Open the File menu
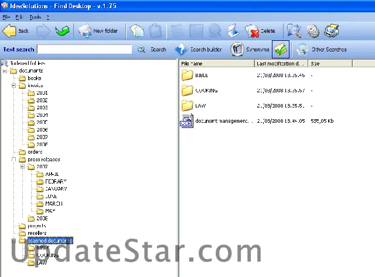This screenshot has height=277, width=375. tap(6, 17)
